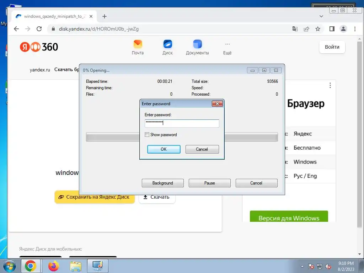This screenshot has height=273, width=364.
Task: Toggle Chrome side panel
Action: (332, 29)
